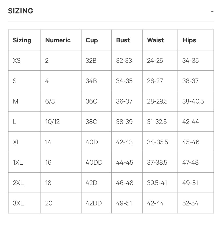Click the Numeric column header
The width and height of the screenshot is (218, 225).
click(58, 40)
